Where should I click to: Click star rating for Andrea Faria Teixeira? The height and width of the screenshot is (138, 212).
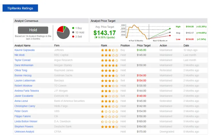pyautogui.click(x=109, y=91)
